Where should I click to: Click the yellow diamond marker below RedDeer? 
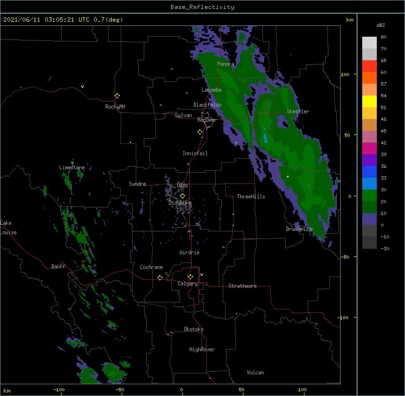pos(200,132)
